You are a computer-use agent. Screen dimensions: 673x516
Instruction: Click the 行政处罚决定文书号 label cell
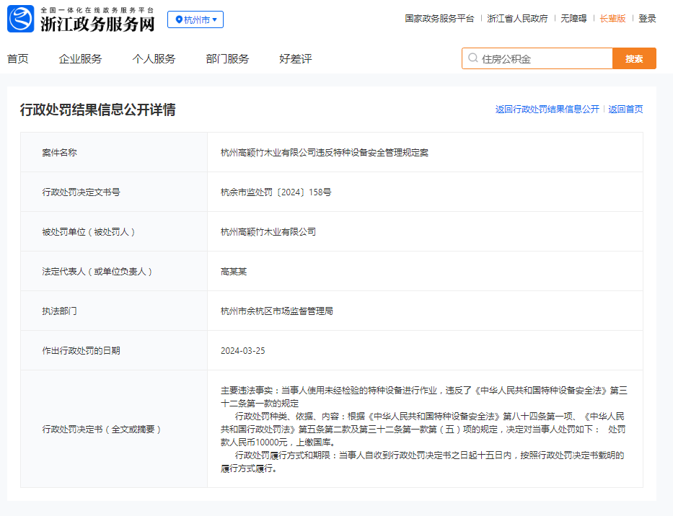114,192
